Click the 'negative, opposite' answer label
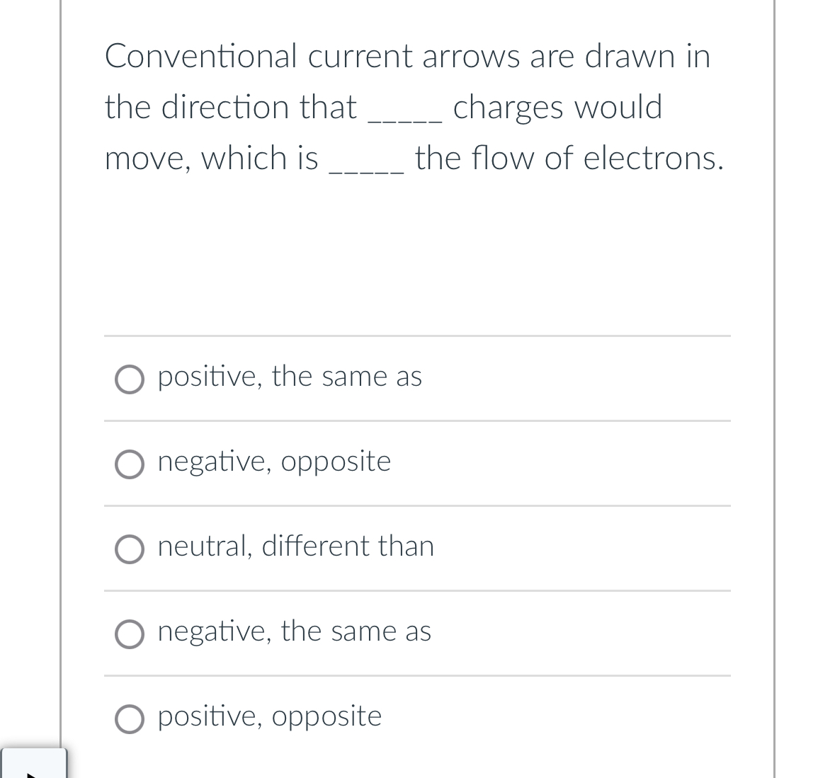Viewport: 835px width, 778px height. coord(274,462)
